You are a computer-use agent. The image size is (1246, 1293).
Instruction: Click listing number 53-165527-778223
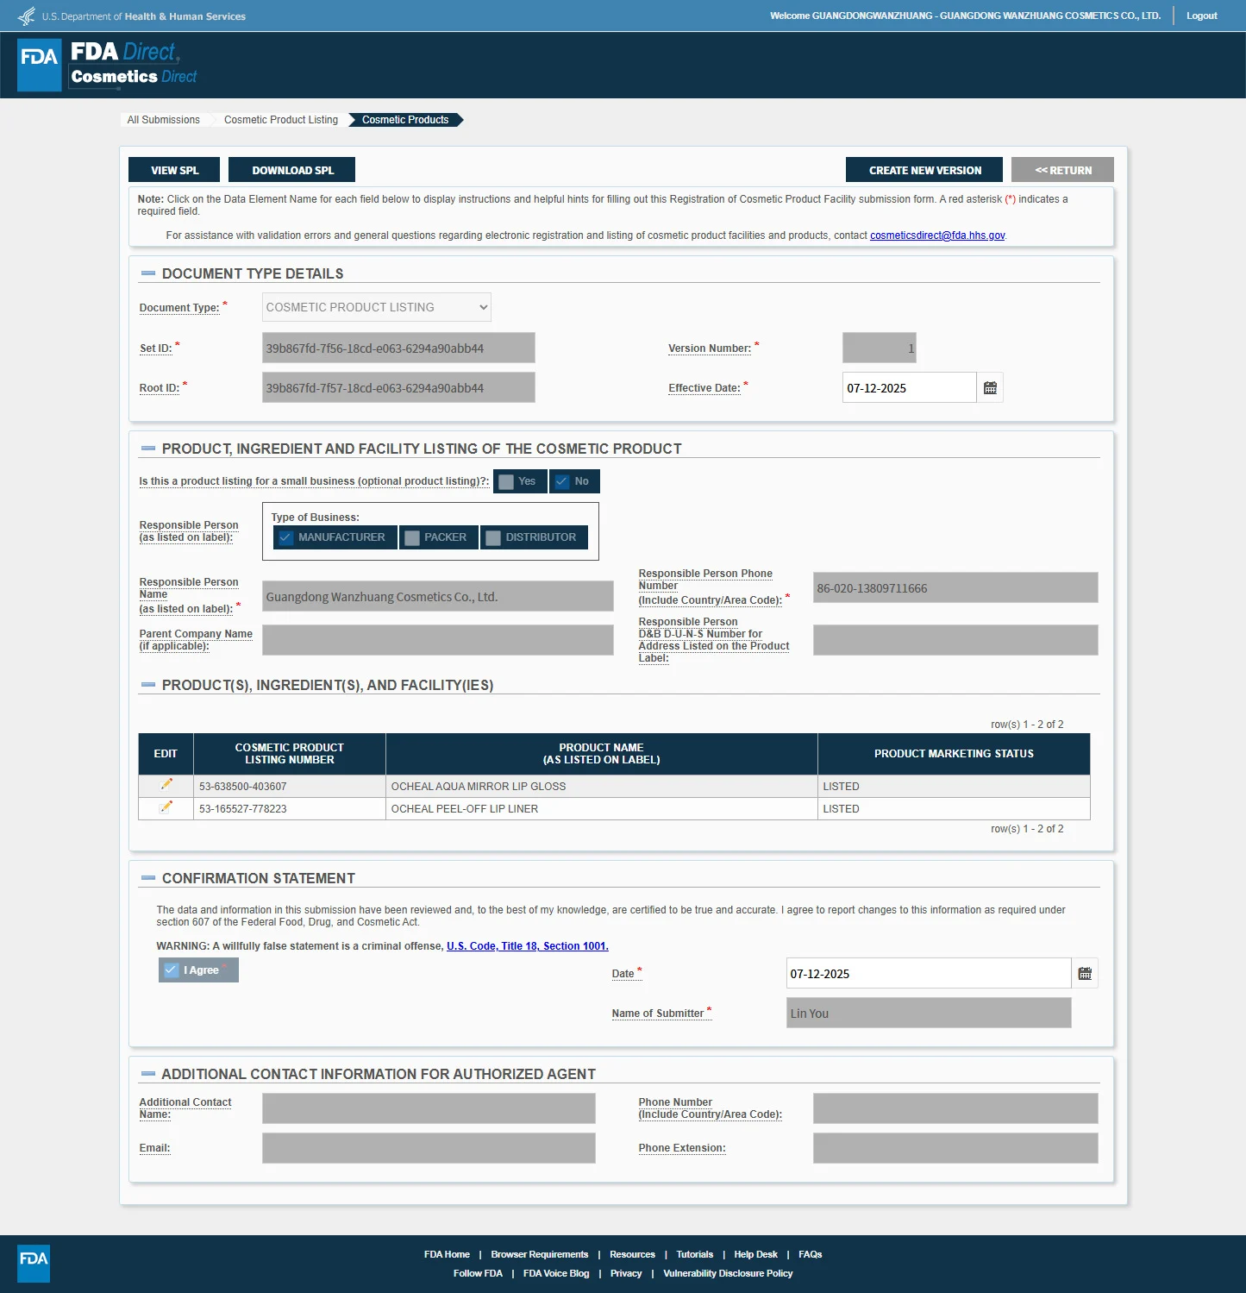click(x=243, y=809)
